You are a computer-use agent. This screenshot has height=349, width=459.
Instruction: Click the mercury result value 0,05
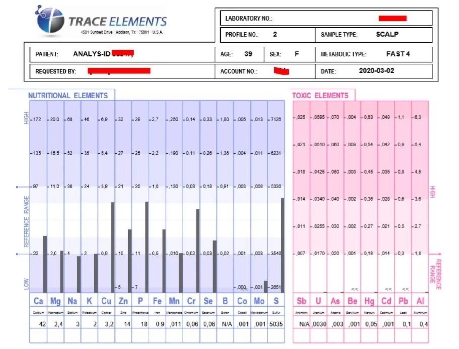[x=371, y=324]
